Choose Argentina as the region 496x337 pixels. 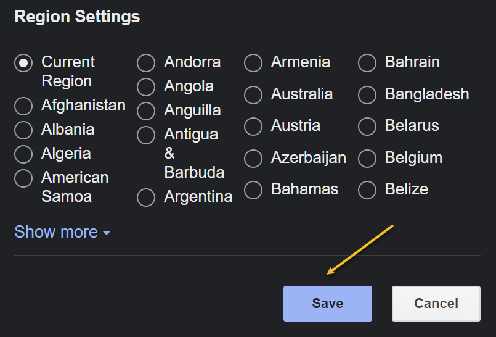pyautogui.click(x=146, y=198)
